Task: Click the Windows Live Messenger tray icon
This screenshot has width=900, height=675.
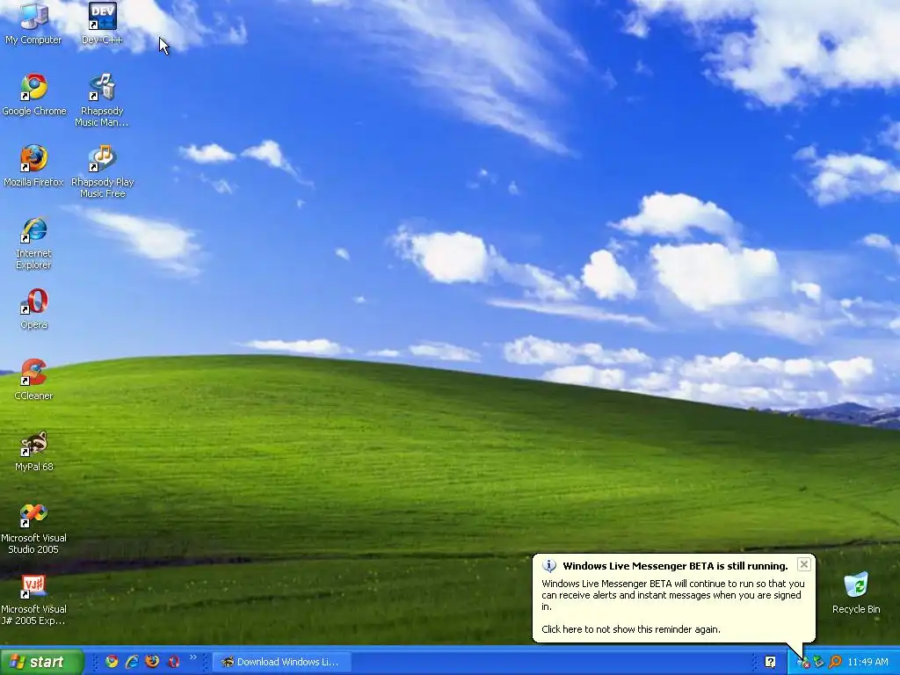Action: (x=803, y=663)
